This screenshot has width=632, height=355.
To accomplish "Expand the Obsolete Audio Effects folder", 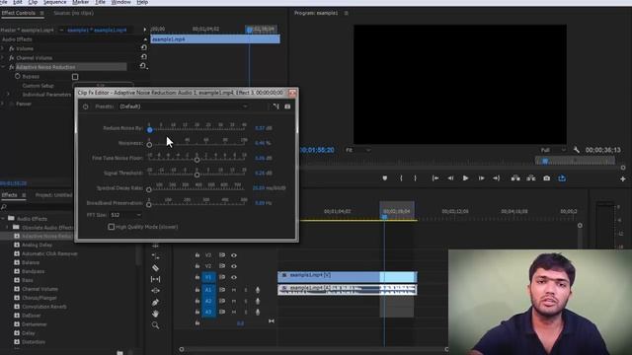I will [7, 228].
